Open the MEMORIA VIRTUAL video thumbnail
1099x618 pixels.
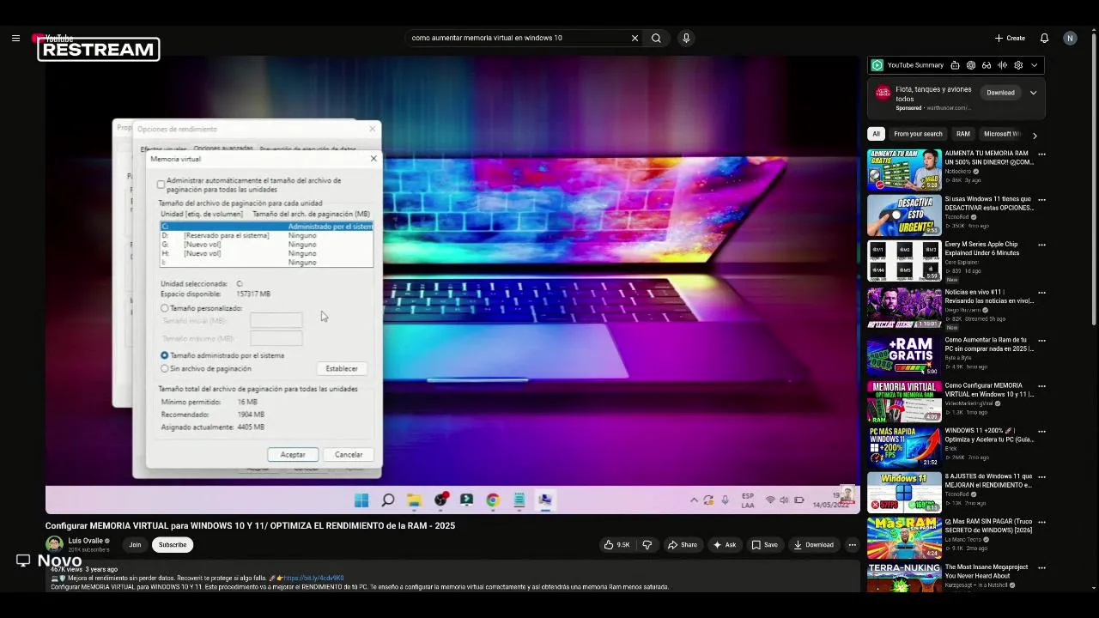[x=904, y=402]
